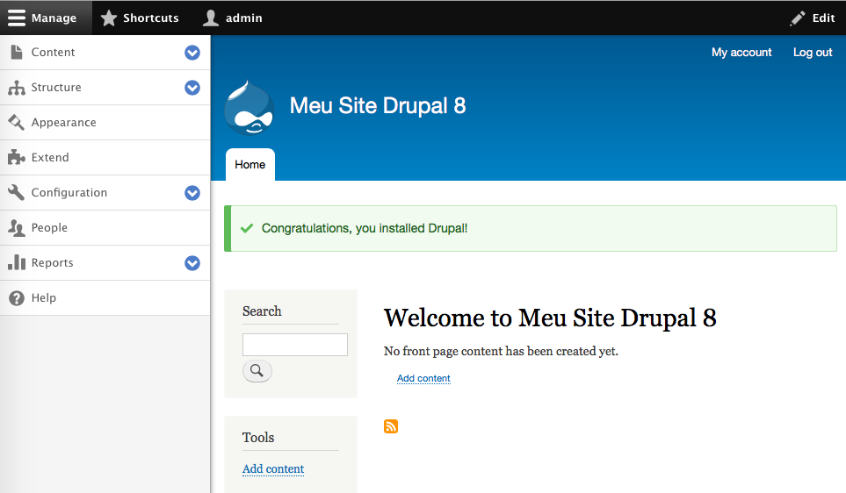This screenshot has width=846, height=493.
Task: Click the orange RSS feed icon
Action: coord(391,426)
